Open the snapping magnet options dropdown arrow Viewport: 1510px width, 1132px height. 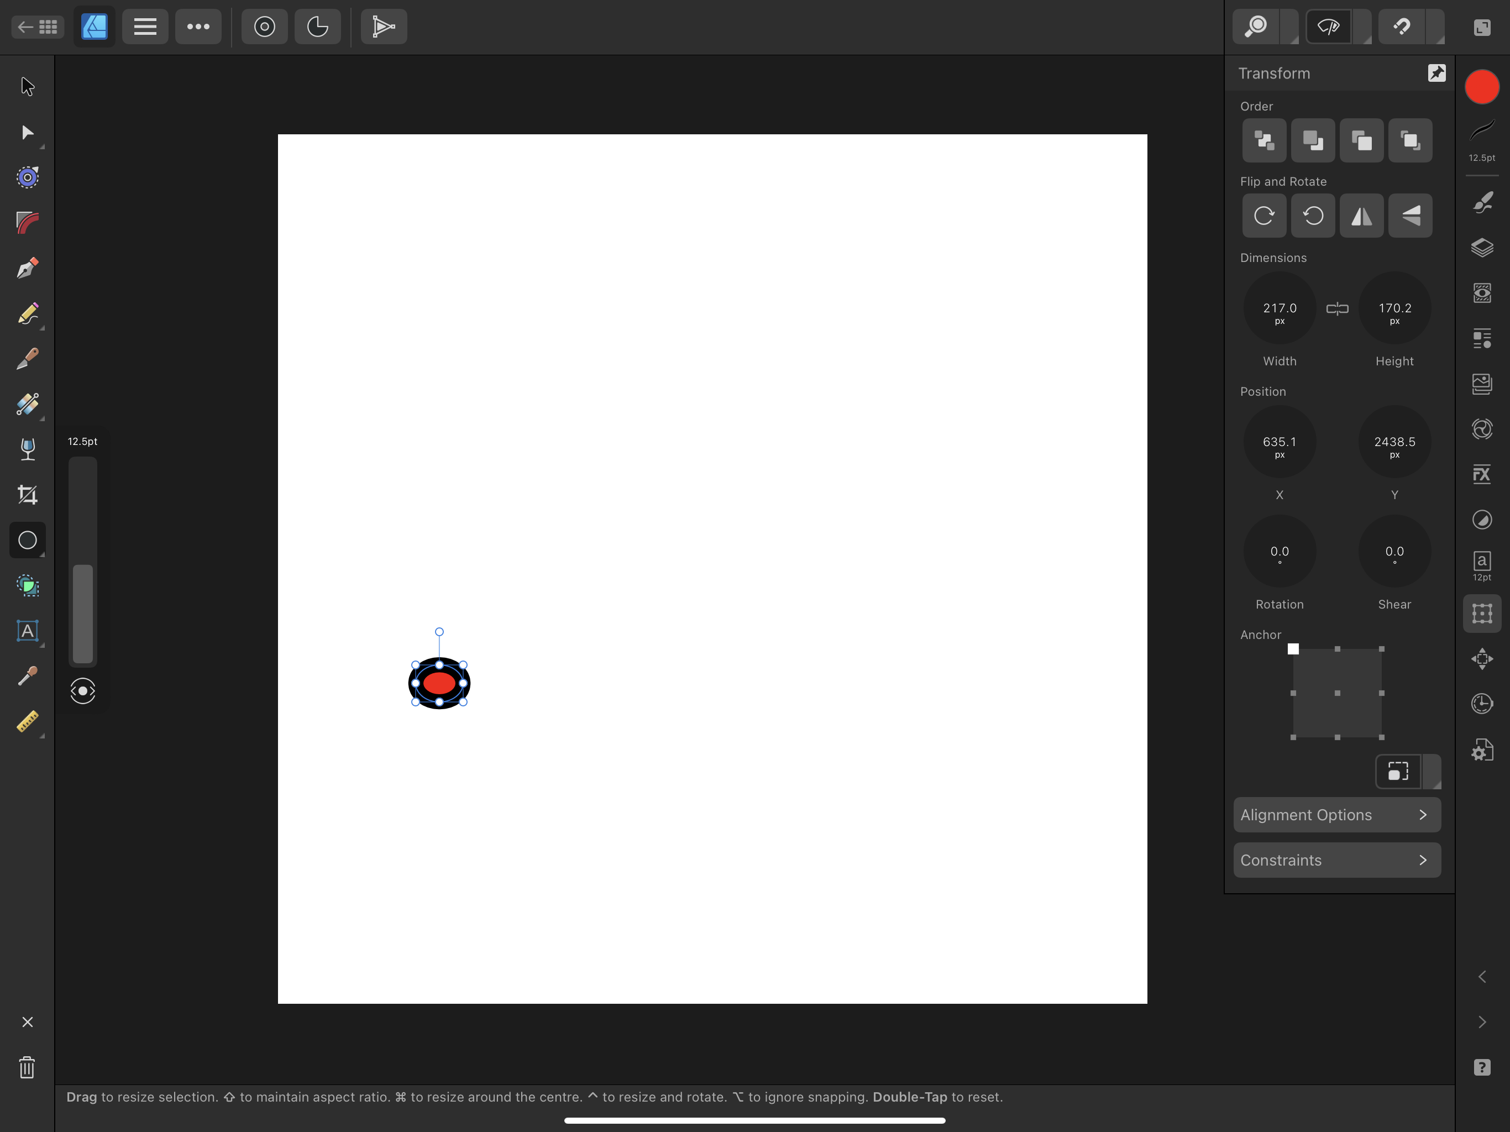coord(1437,27)
